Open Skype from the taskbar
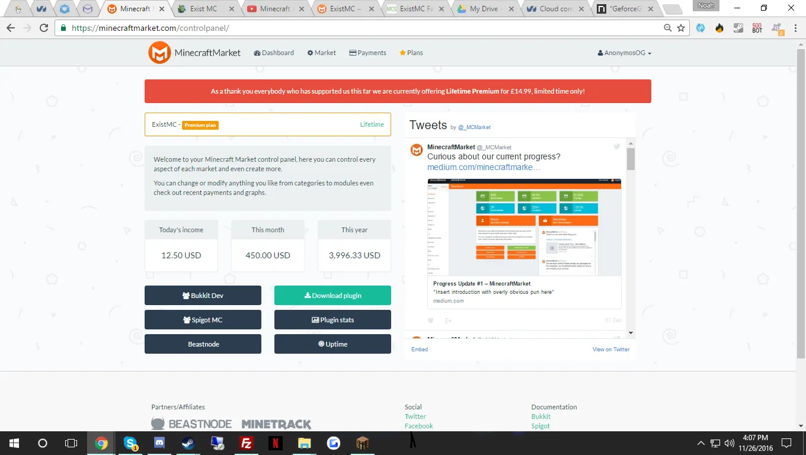Viewport: 806px width, 455px height. [x=130, y=443]
